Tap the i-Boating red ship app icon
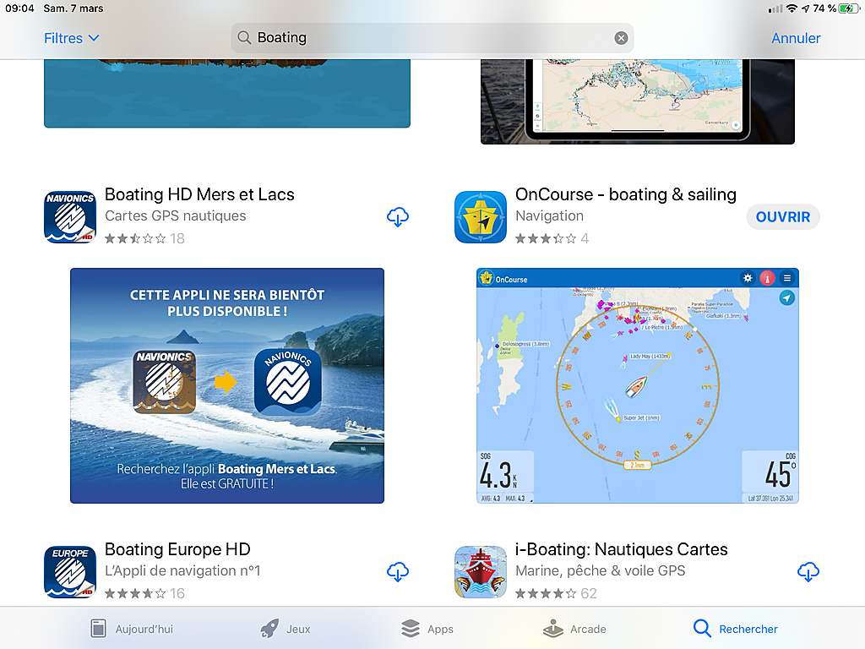865x649 pixels. click(x=481, y=572)
